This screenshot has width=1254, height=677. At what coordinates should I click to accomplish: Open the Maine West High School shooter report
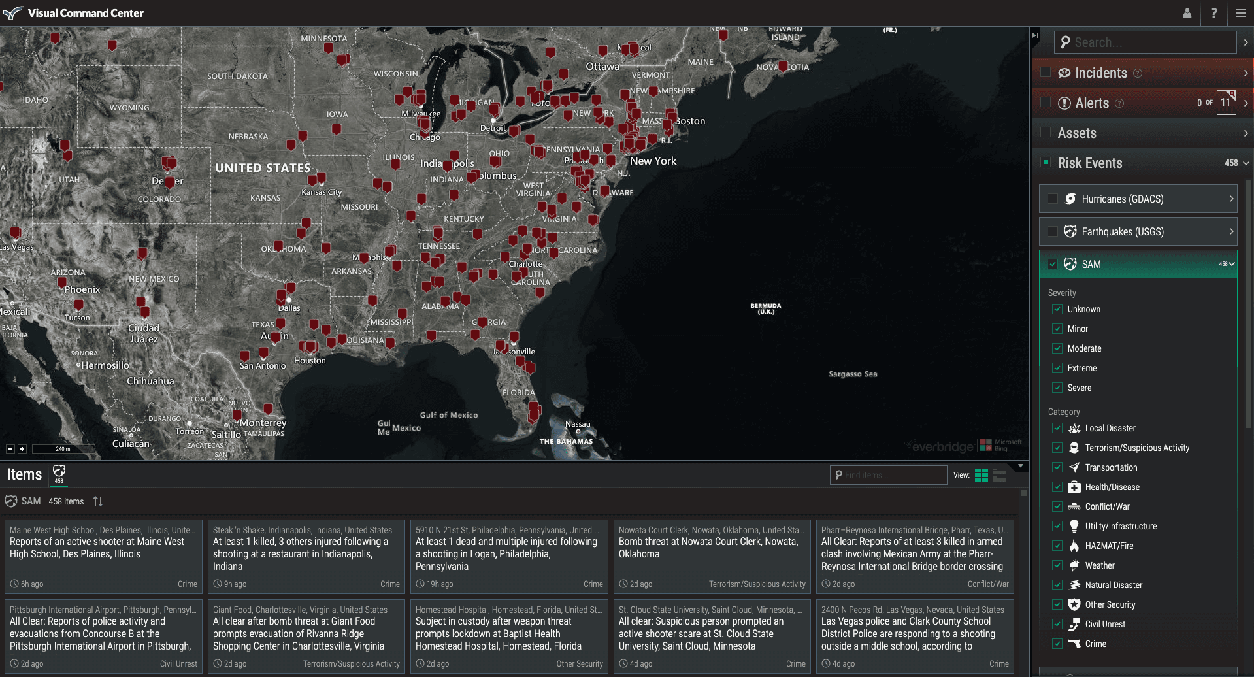tap(103, 557)
